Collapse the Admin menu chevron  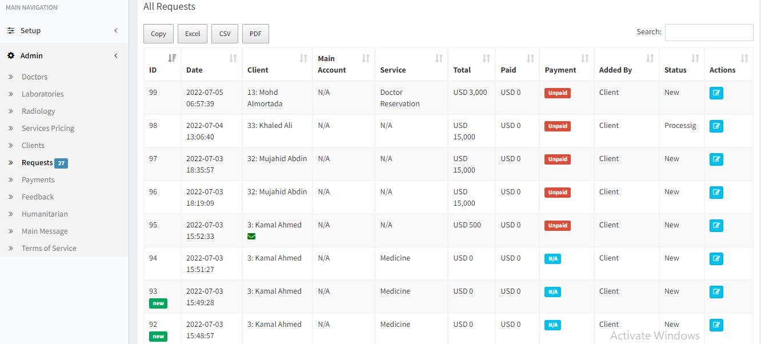pos(116,56)
